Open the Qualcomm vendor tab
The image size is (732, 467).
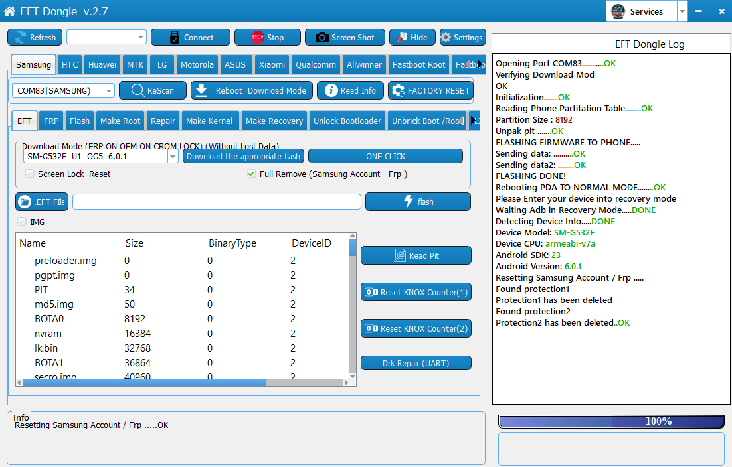316,65
